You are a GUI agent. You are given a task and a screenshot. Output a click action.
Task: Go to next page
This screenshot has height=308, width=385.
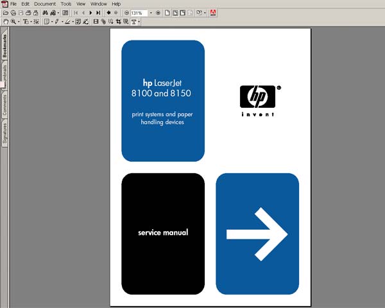90,13
